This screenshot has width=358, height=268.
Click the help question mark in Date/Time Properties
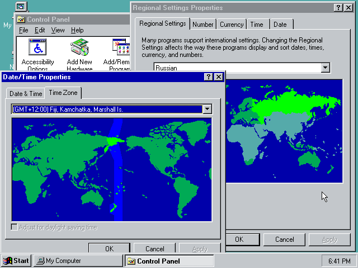[x=209, y=77]
